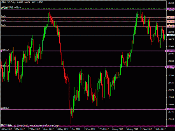Click the 1.5310 price scale value
Screen dimensions: 175x131
pyautogui.click(x=171, y=119)
